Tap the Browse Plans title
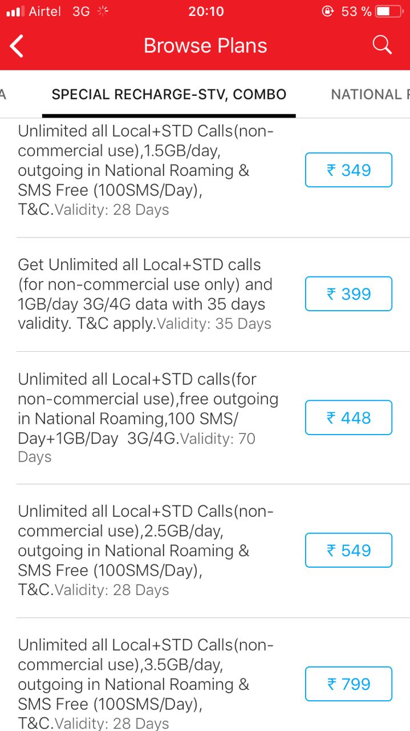Image resolution: width=410 pixels, height=731 pixels. (205, 46)
